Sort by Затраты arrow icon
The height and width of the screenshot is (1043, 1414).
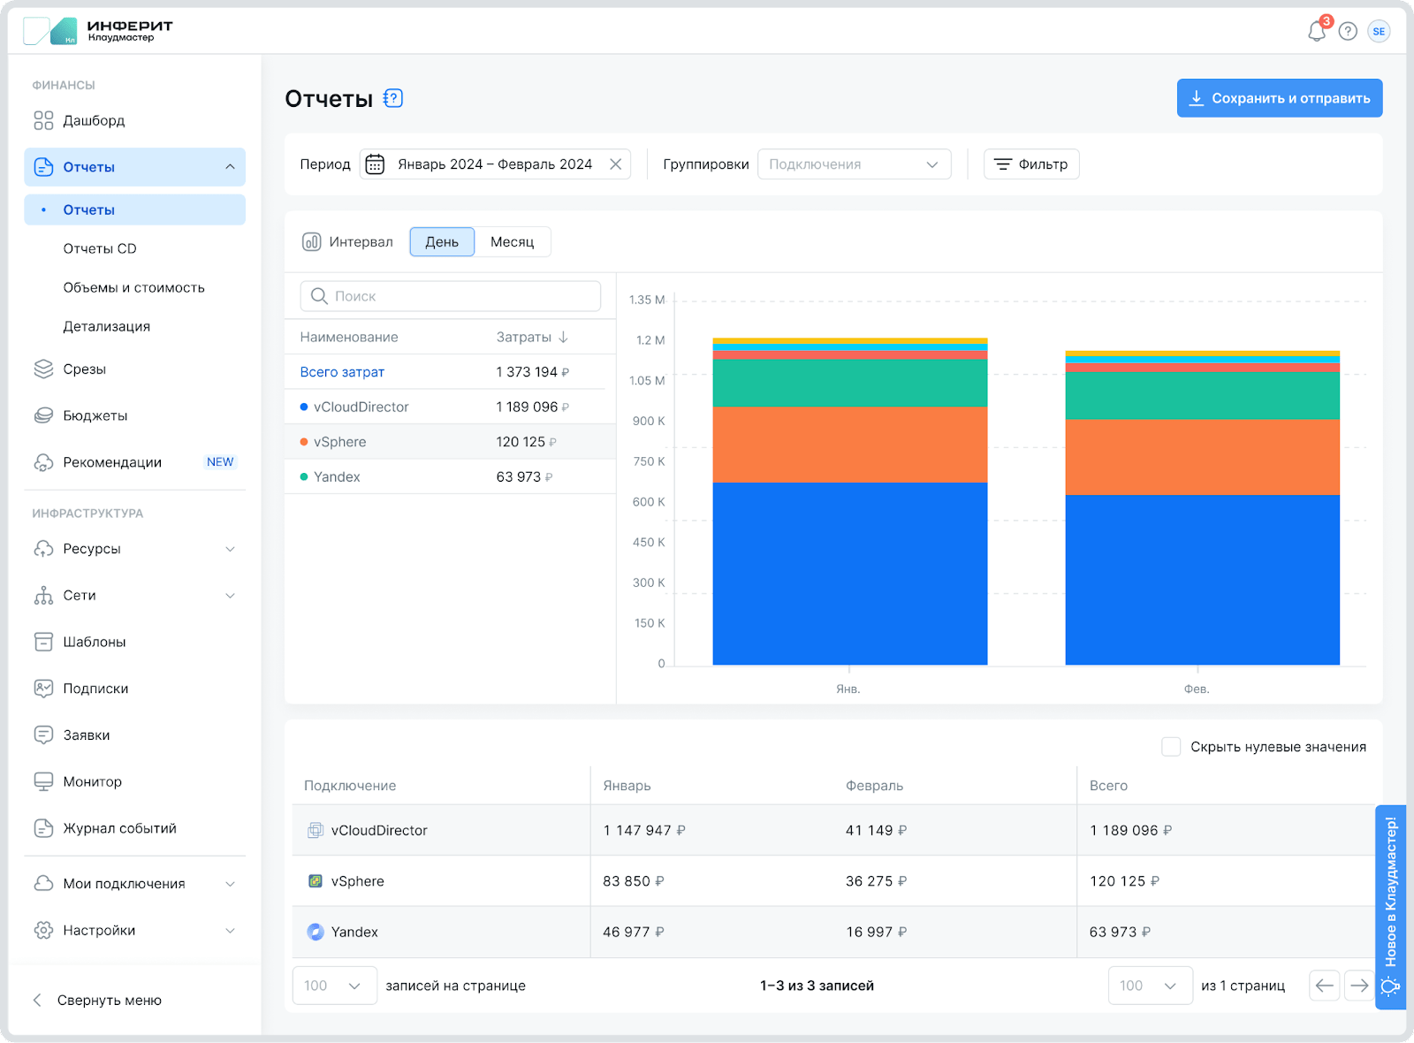click(x=563, y=337)
